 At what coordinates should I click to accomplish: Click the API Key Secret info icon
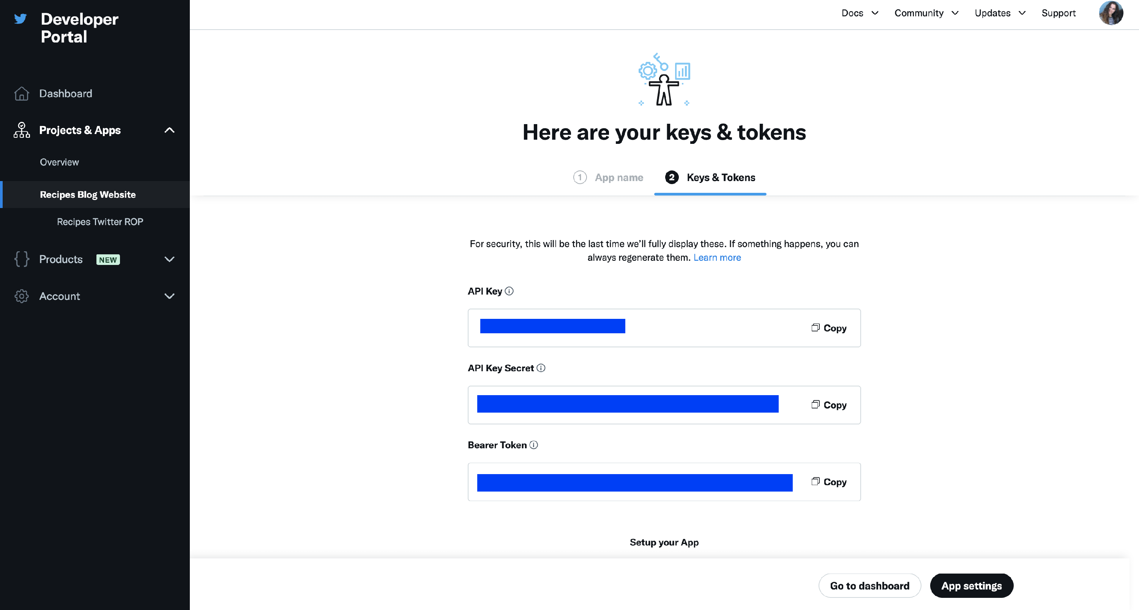click(x=541, y=368)
